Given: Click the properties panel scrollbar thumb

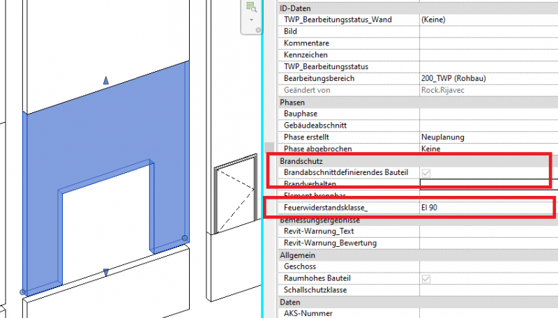Looking at the screenshot, I should 269,149.
